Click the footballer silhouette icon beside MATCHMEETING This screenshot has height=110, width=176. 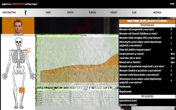26,13
